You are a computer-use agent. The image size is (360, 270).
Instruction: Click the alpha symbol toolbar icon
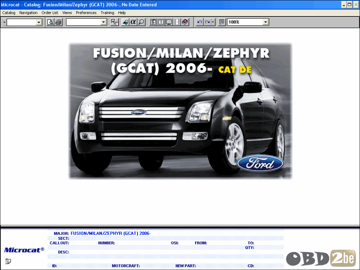coord(133,22)
